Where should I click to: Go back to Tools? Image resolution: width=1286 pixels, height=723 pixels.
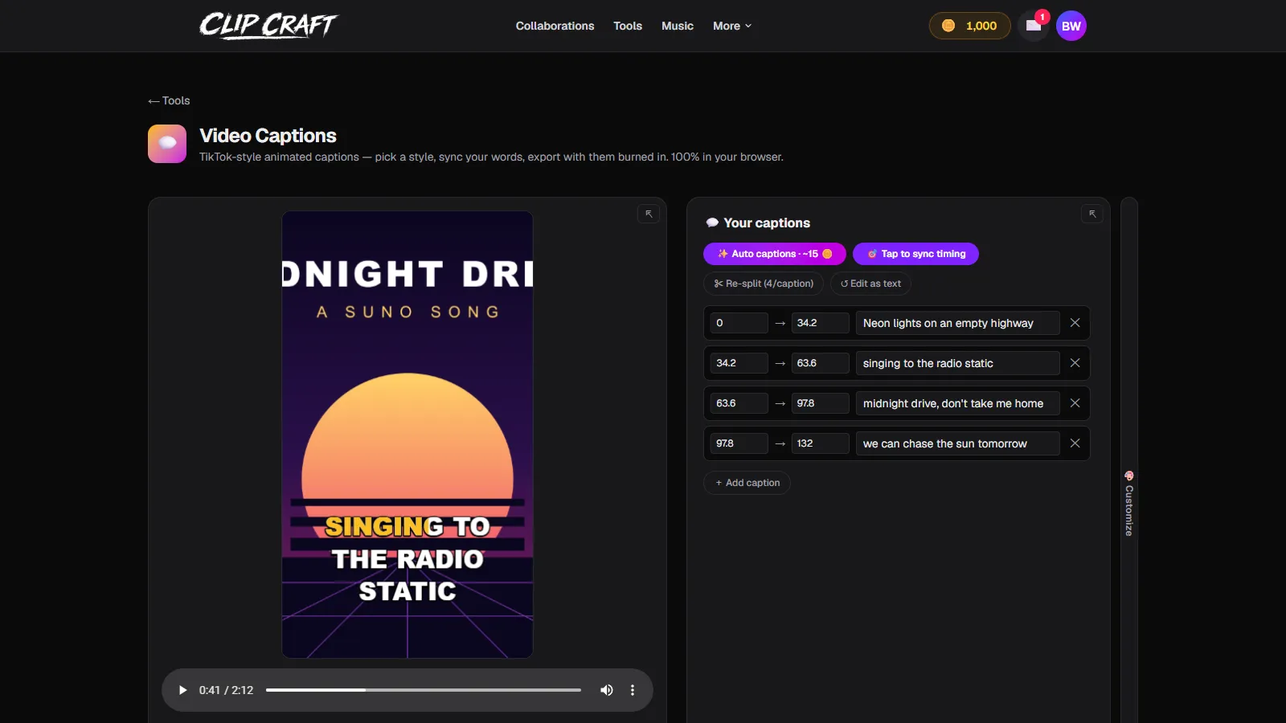(169, 100)
